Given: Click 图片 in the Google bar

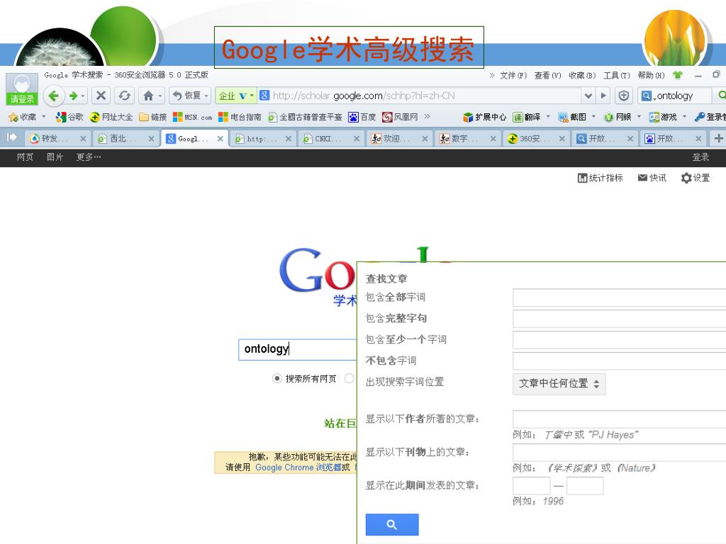Looking at the screenshot, I should pos(55,157).
